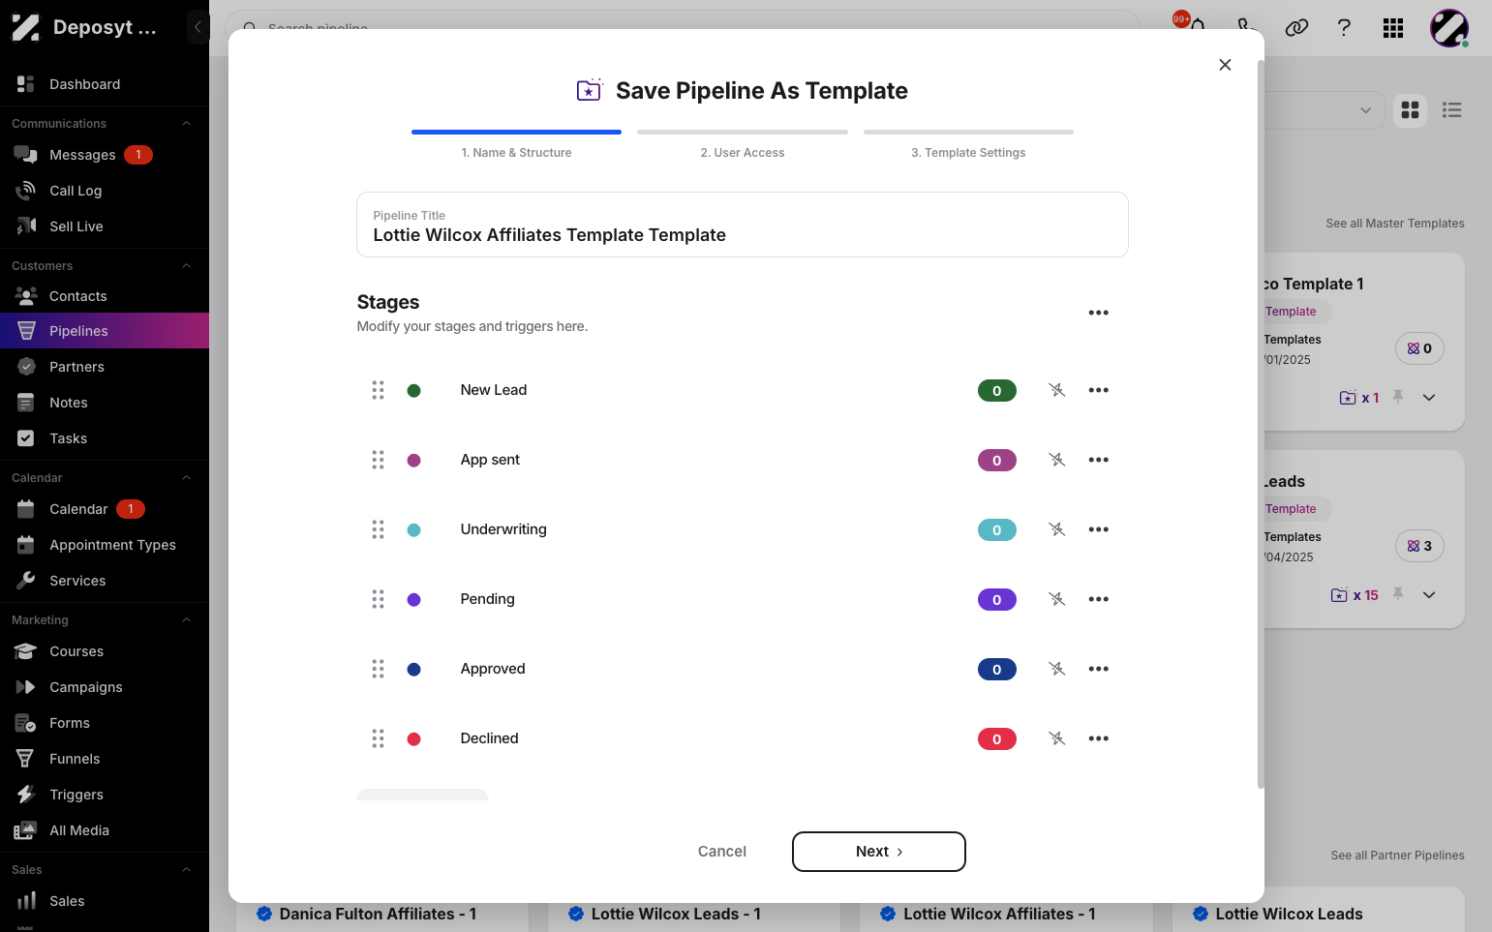
Task: Click the green color dot for New Lead
Action: pyautogui.click(x=413, y=391)
